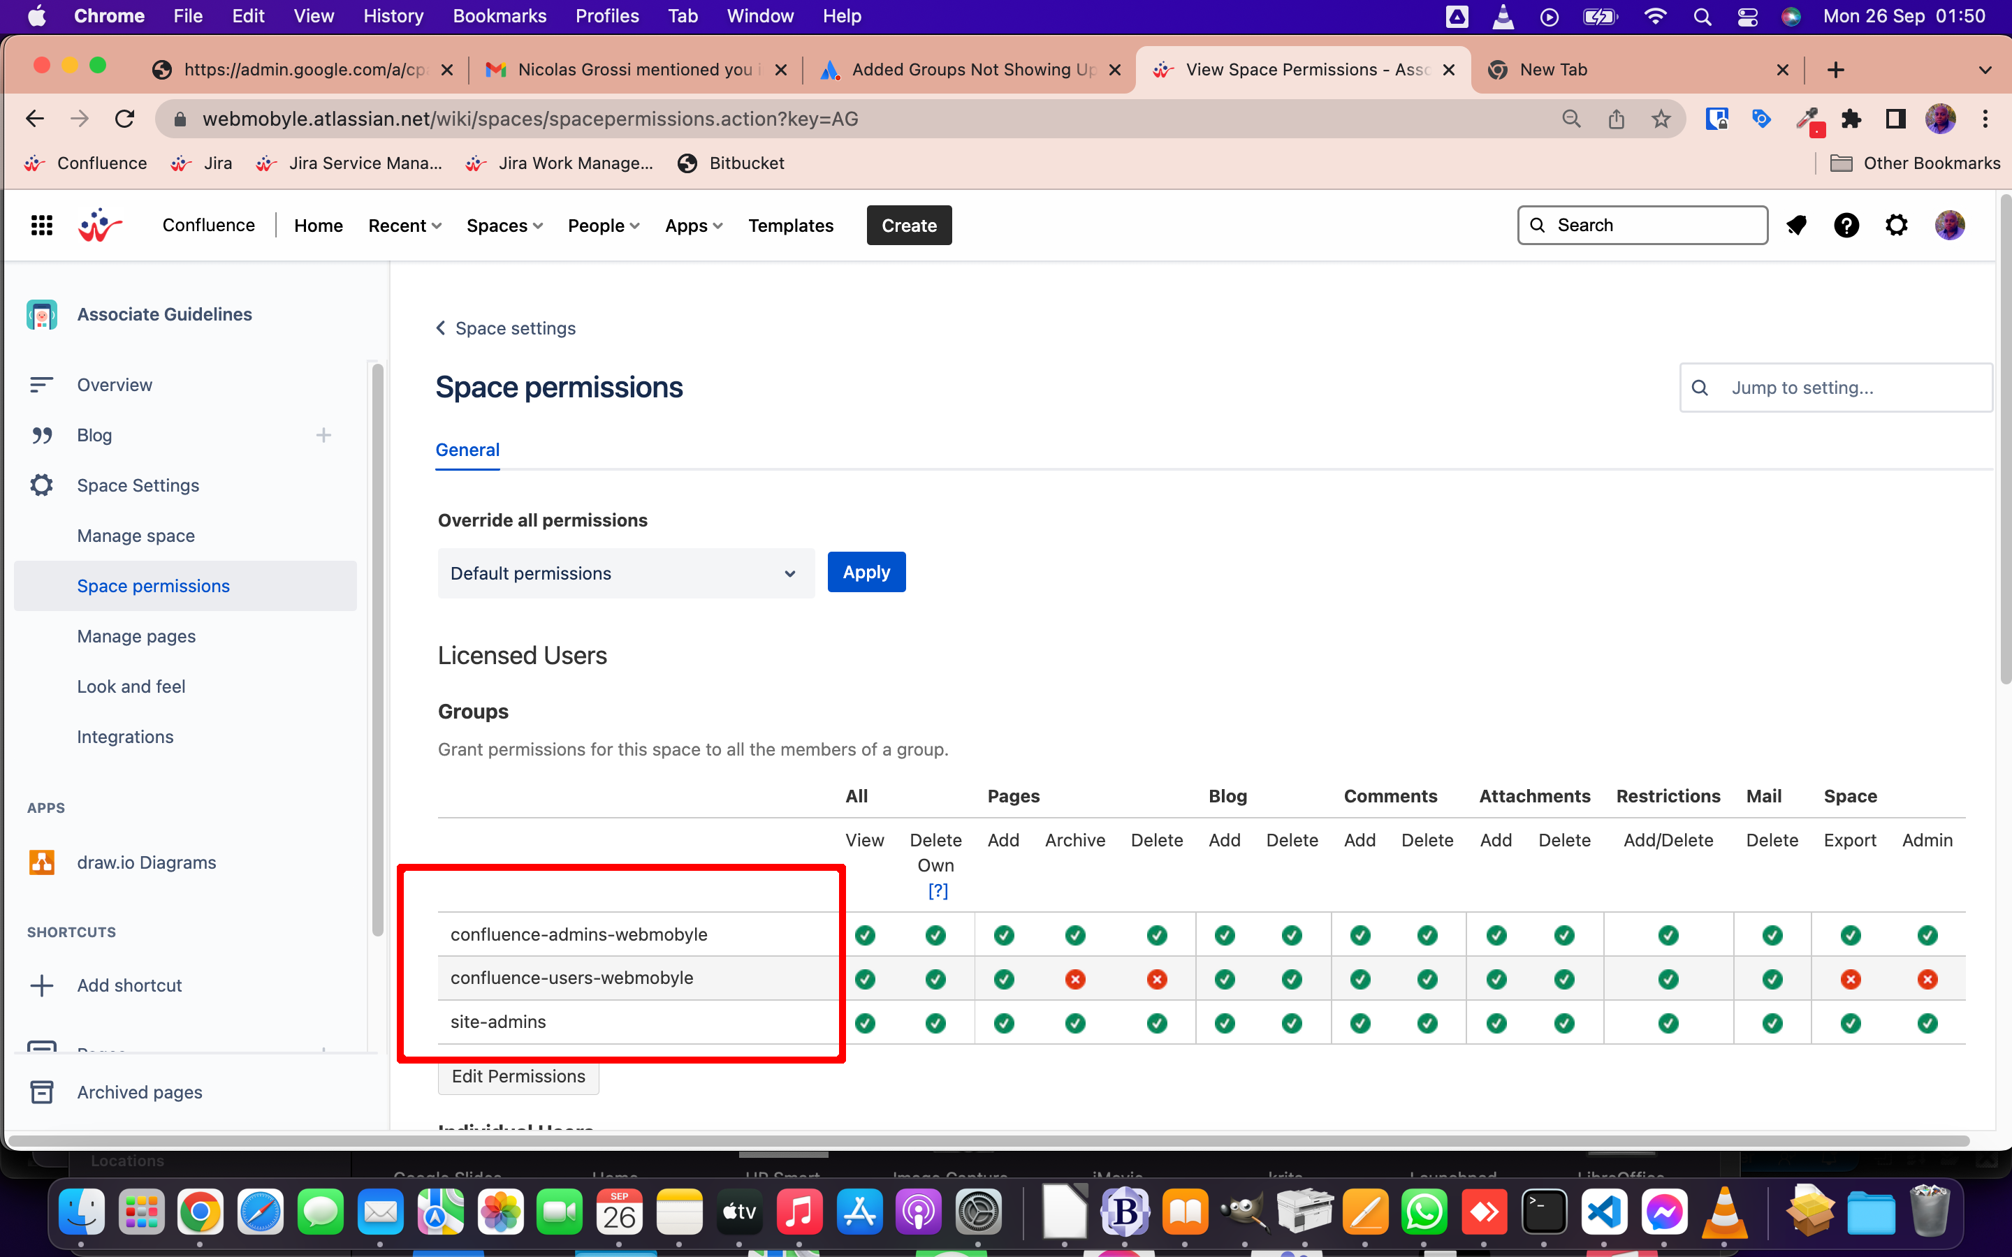Open the Default permissions dropdown
2012x1257 pixels.
[x=625, y=573]
